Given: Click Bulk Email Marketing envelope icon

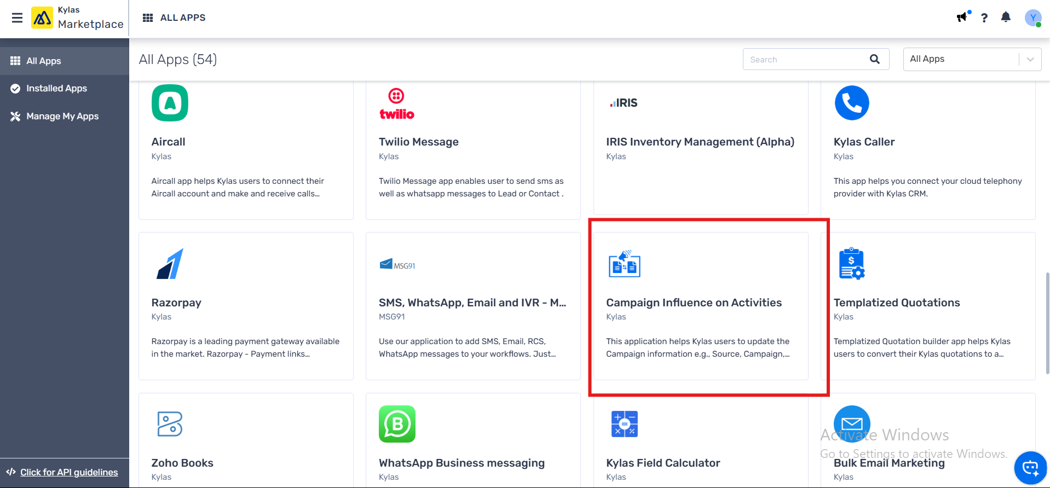Looking at the screenshot, I should (x=852, y=423).
